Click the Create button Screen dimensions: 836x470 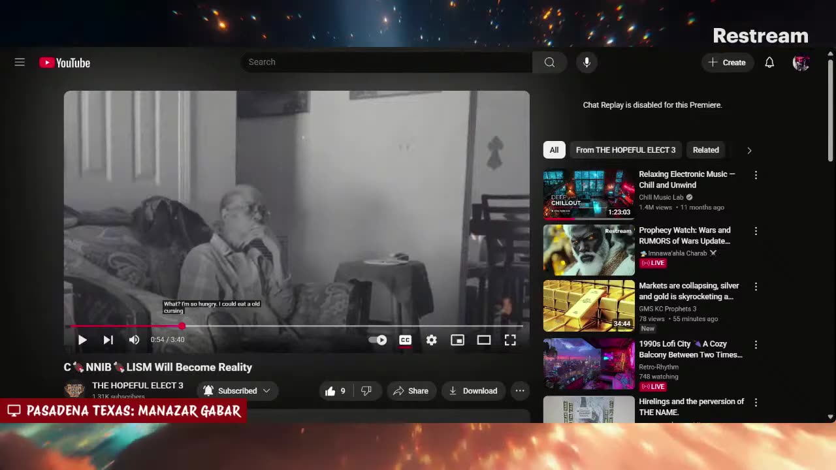727,62
